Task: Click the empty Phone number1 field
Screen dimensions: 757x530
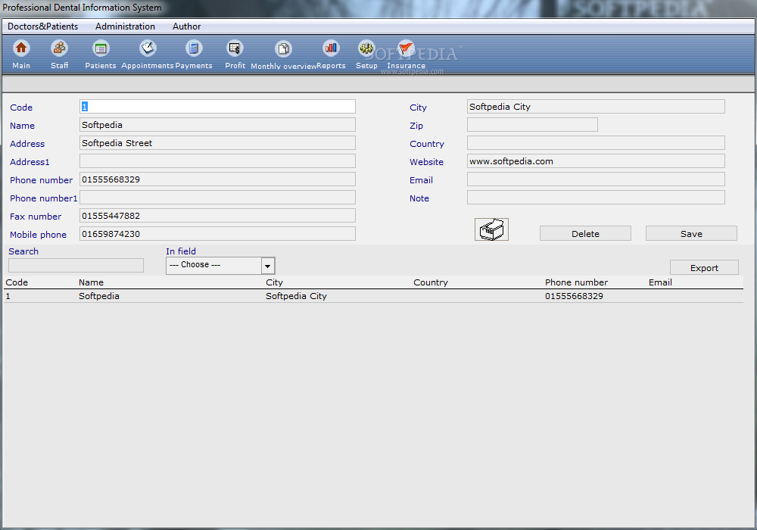Action: coord(217,198)
